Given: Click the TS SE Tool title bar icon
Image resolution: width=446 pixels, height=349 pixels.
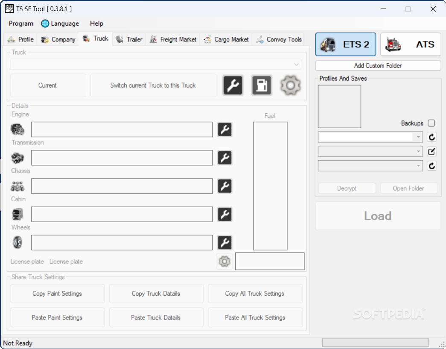Looking at the screenshot, I should [9, 9].
